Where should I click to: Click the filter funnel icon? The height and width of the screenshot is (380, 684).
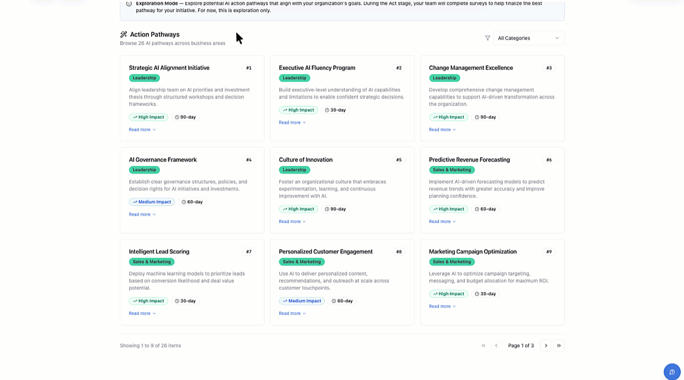[x=488, y=38]
